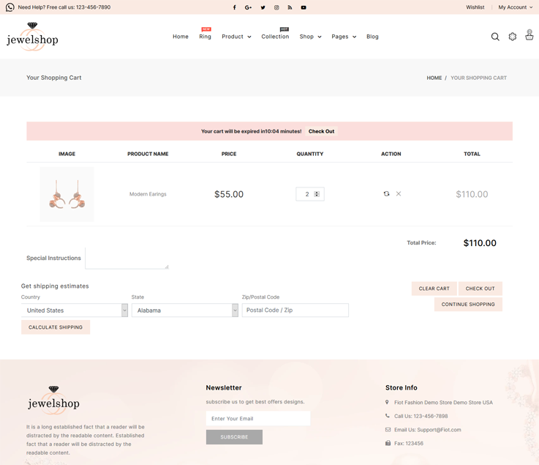Visit the Instagram icon link
The width and height of the screenshot is (539, 465).
(x=276, y=7)
